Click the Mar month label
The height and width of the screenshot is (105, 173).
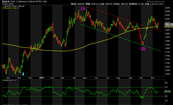62,78
